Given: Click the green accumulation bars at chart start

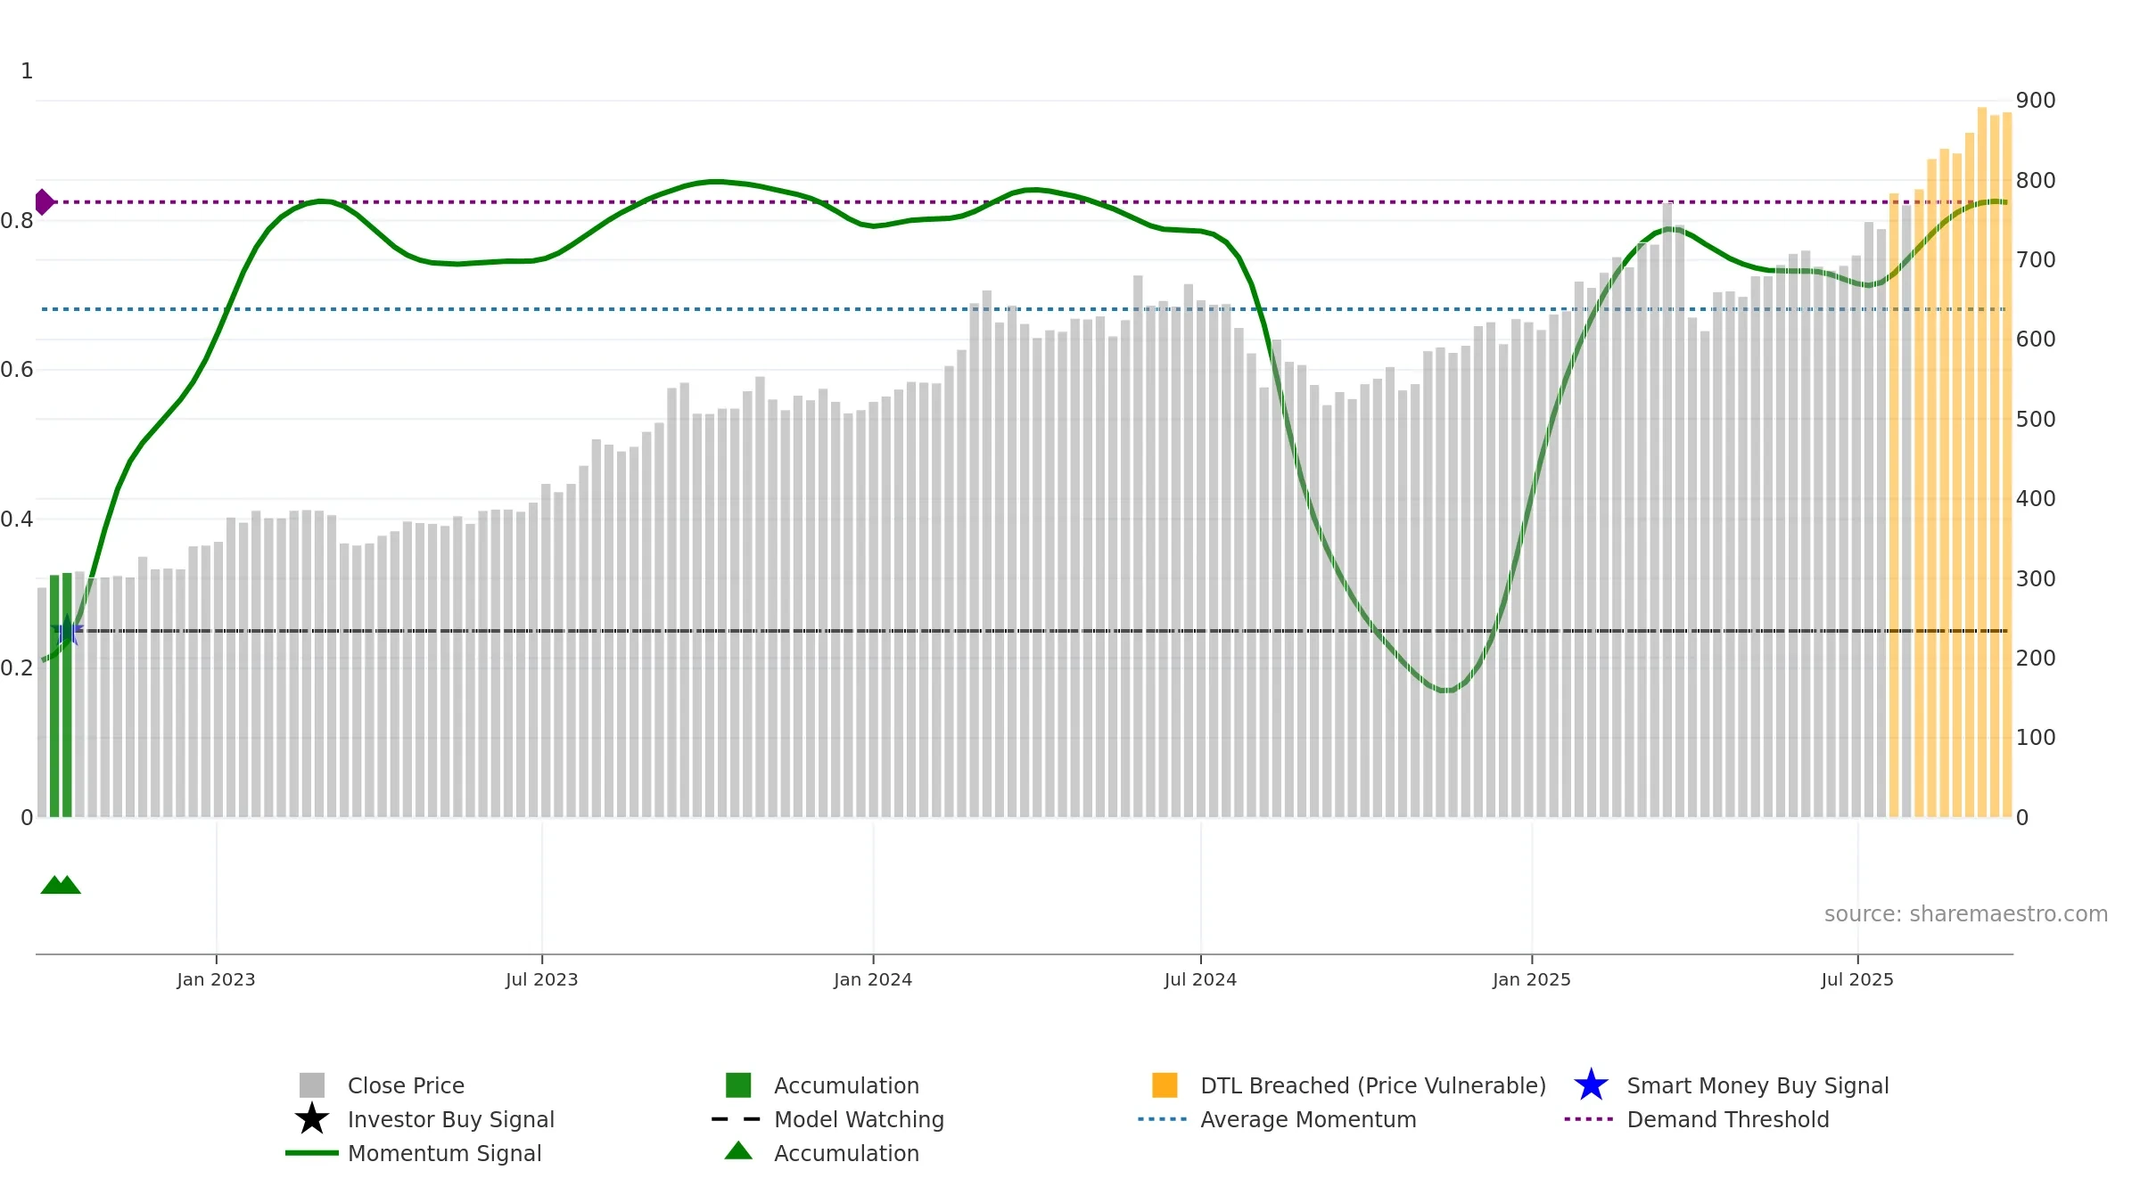Looking at the screenshot, I should 61,695.
